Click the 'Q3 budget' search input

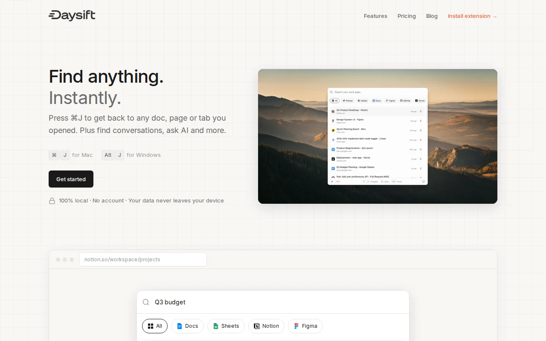[273, 302]
